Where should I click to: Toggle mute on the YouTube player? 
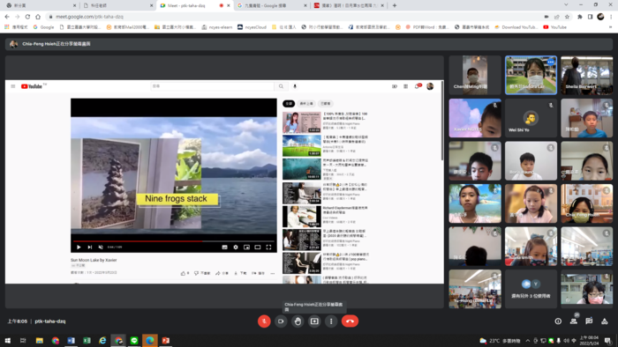tap(101, 247)
